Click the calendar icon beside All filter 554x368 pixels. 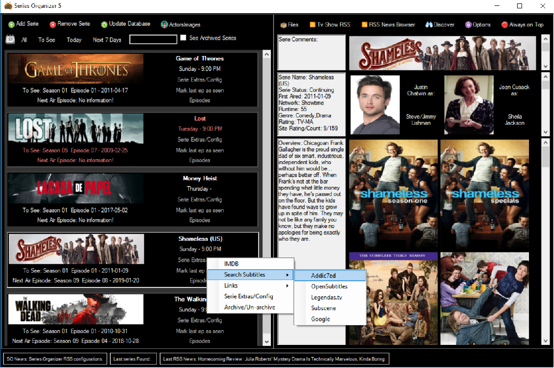[10, 39]
